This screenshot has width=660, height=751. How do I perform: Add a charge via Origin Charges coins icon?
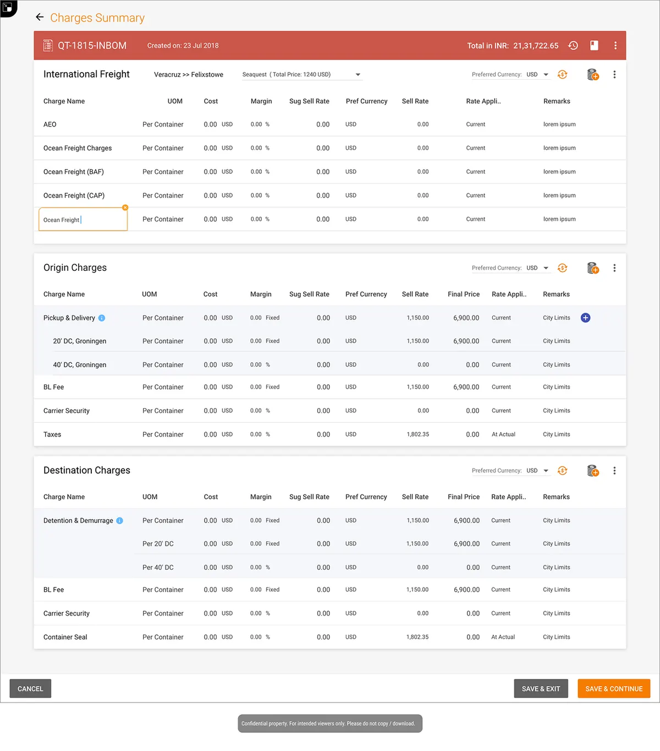[593, 268]
